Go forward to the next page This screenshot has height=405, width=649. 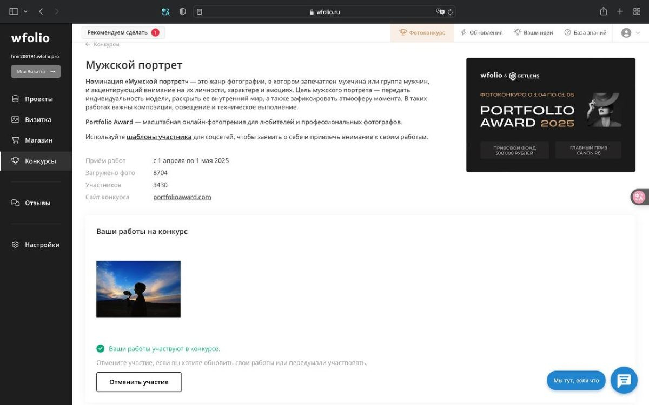[x=57, y=11]
